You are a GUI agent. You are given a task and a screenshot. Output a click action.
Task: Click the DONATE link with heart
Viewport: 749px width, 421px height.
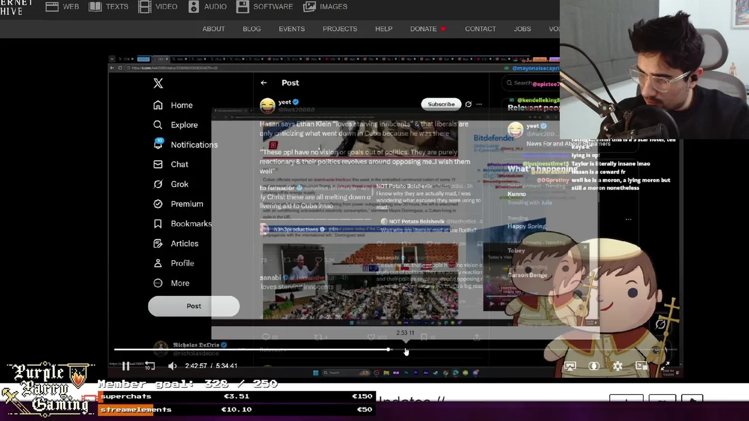(428, 29)
